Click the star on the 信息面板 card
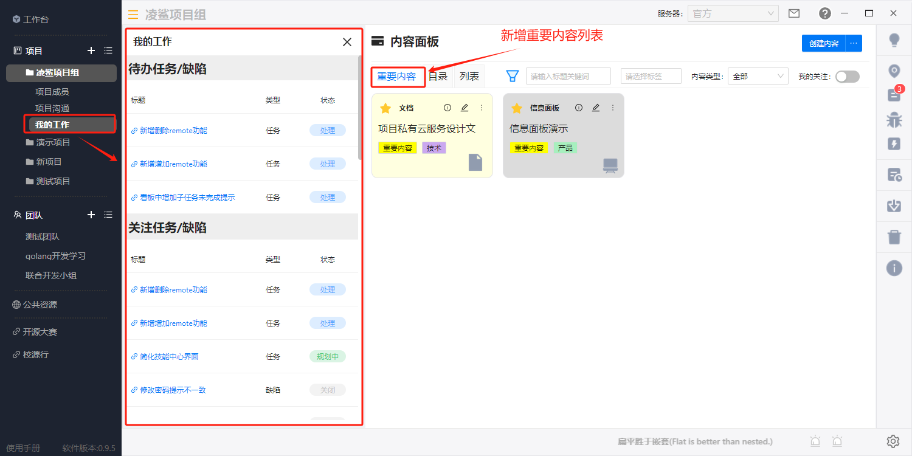This screenshot has width=912, height=456. coord(517,108)
